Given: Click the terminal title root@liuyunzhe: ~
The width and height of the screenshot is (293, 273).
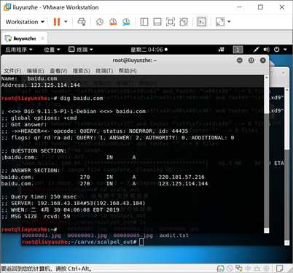Looking at the screenshot, I should pos(135,61).
